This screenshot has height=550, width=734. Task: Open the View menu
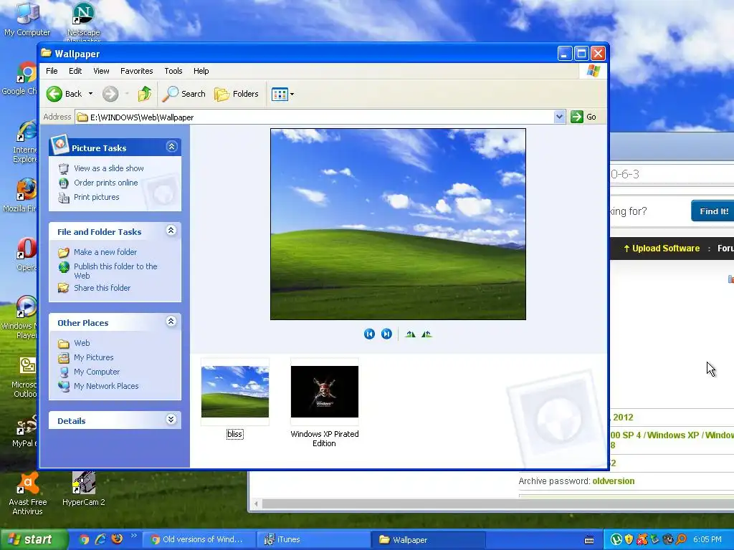(x=101, y=71)
